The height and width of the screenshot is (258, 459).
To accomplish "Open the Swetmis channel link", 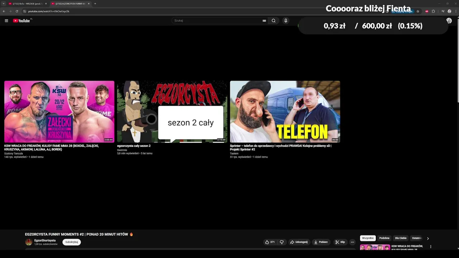I will (x=122, y=150).
